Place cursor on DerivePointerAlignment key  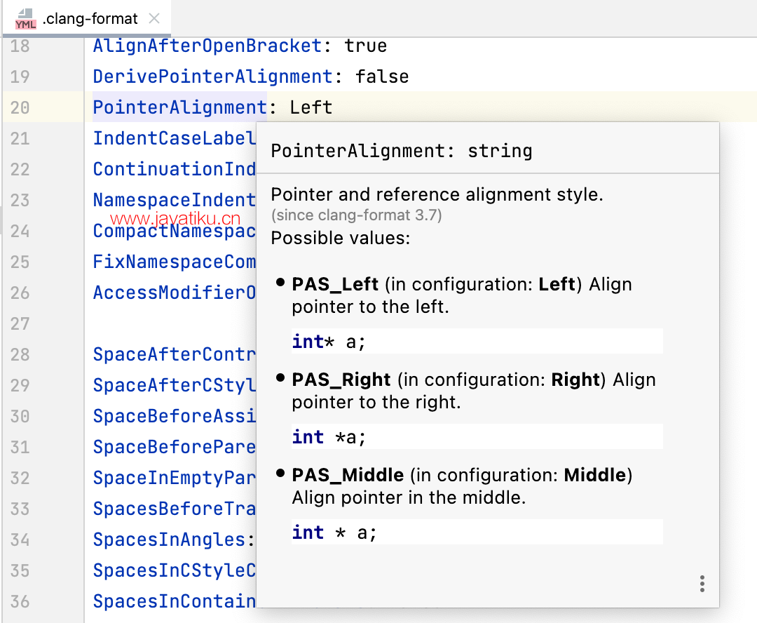click(212, 77)
